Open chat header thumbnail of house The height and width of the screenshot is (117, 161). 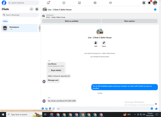[x=45, y=10]
